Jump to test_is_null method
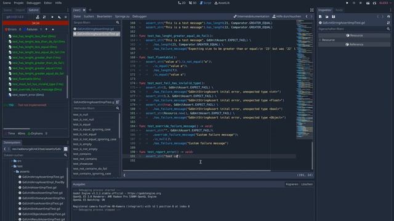The height and width of the screenshot is (221, 394). (x=81, y=115)
